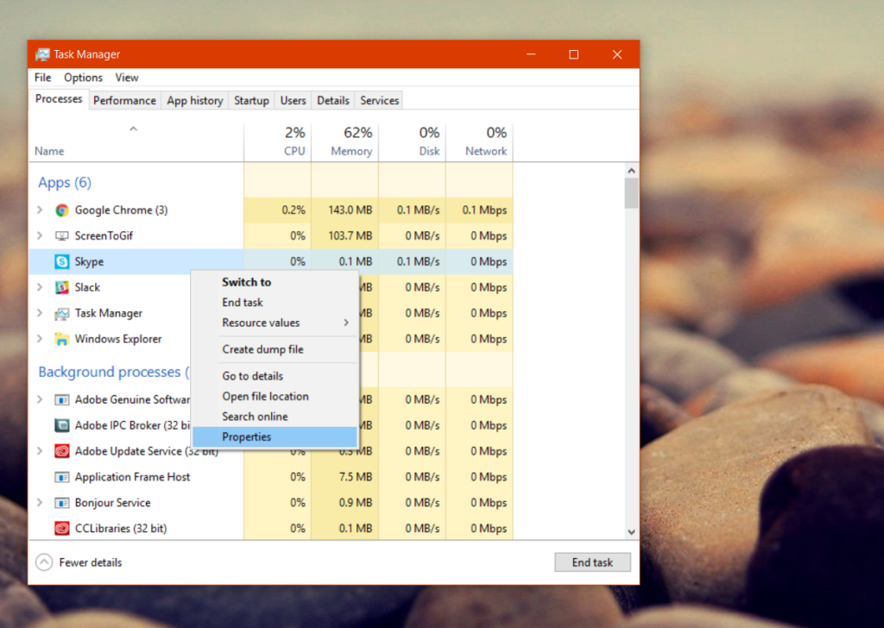
Task: Click the Bonjour Service icon
Action: click(x=61, y=502)
